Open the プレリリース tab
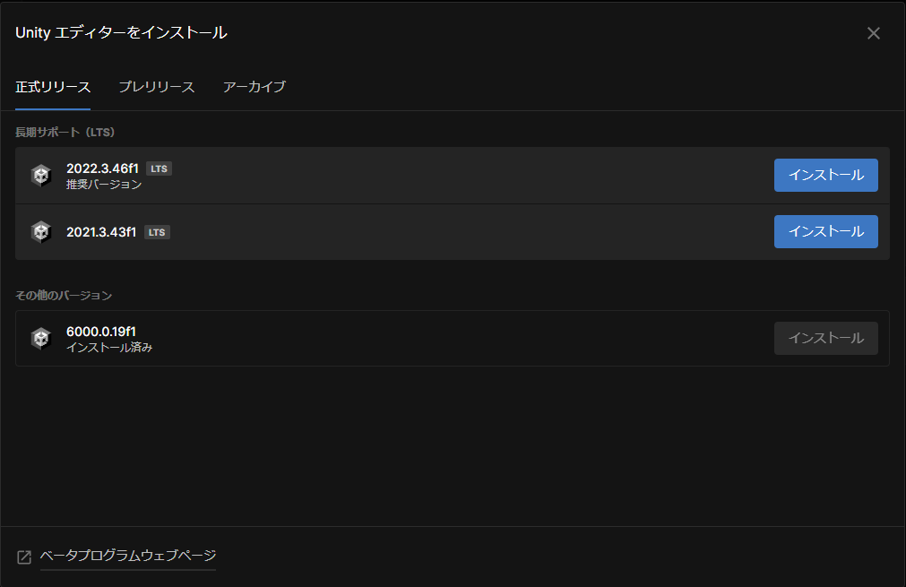Viewport: 906px width, 587px height. (x=157, y=87)
